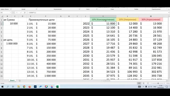Click the Name Box showing K2
This screenshot has height=96, width=170.
pyautogui.click(x=5, y=13)
